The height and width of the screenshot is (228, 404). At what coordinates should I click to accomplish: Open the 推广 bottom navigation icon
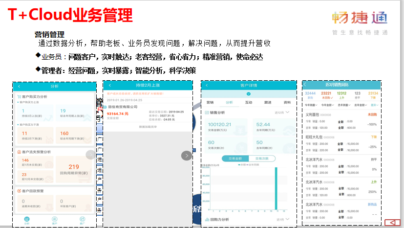[x=82, y=220]
